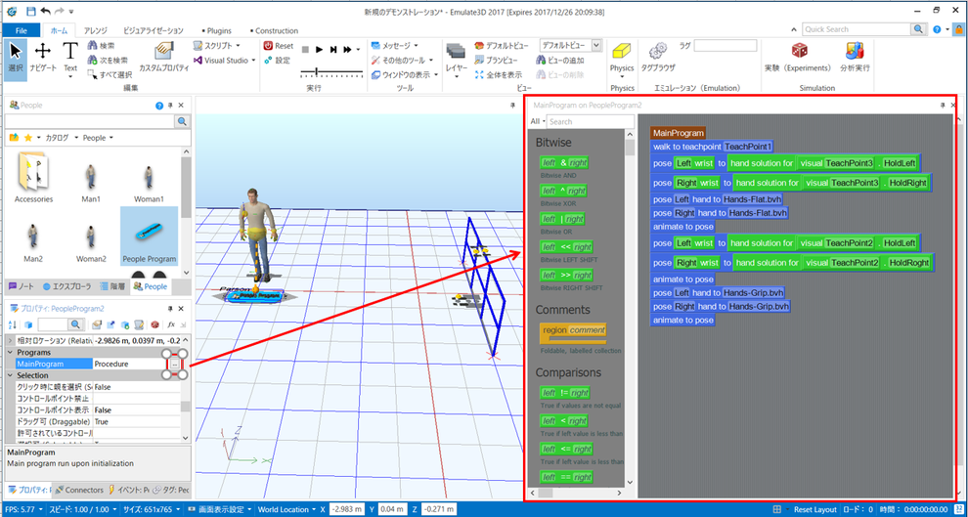Click the Quick Search magnifier button

tap(918, 29)
